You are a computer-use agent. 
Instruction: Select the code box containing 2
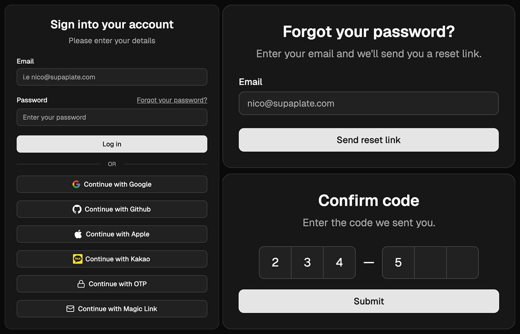click(x=275, y=262)
